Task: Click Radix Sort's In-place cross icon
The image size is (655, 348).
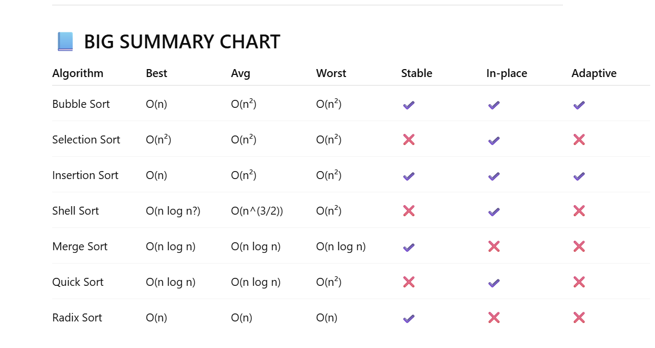Action: pyautogui.click(x=494, y=318)
